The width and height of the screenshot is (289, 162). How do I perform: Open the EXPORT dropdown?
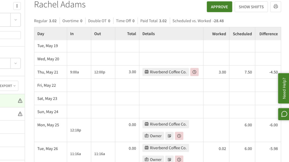tap(8, 86)
